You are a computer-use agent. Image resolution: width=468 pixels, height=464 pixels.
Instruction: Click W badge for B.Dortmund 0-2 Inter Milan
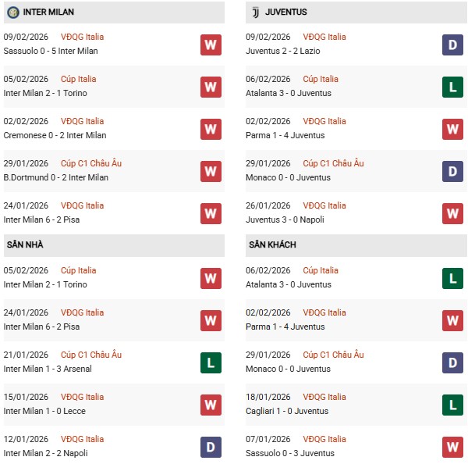(x=211, y=171)
